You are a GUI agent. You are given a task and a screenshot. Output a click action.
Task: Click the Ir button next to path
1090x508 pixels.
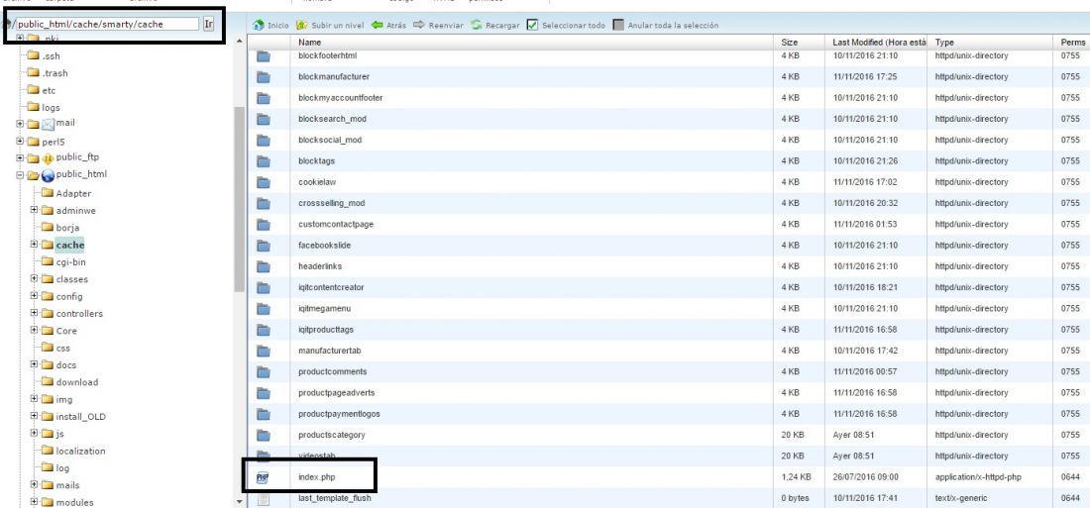pyautogui.click(x=208, y=24)
